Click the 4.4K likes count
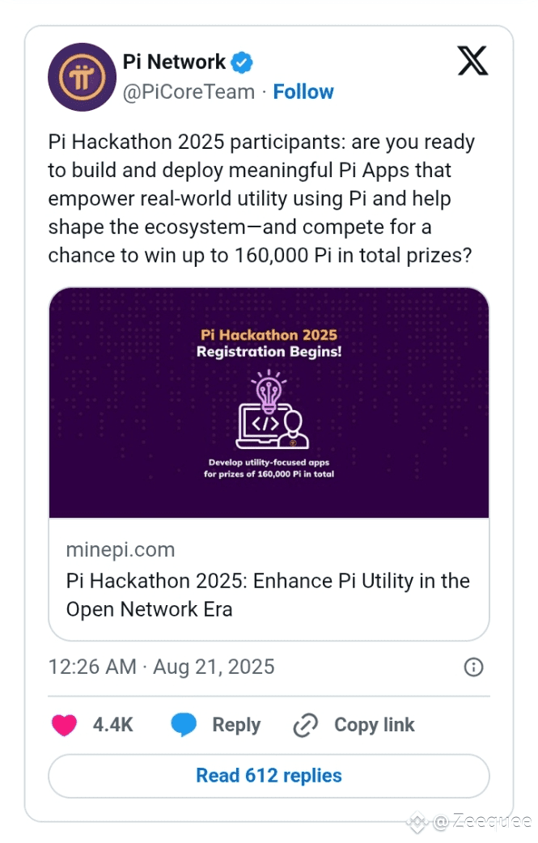 tap(113, 725)
